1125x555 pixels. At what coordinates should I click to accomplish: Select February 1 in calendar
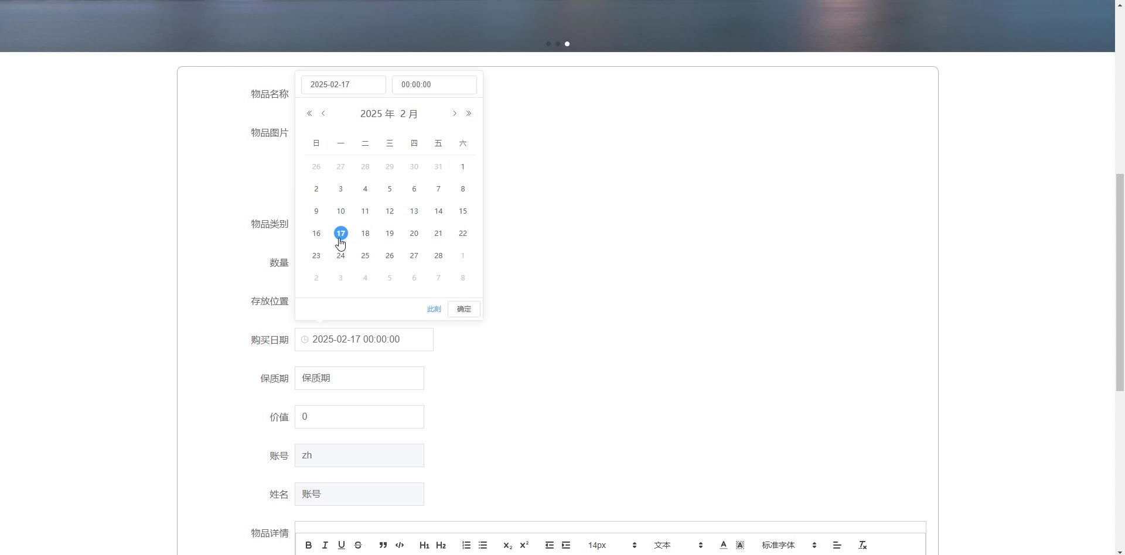[463, 167]
